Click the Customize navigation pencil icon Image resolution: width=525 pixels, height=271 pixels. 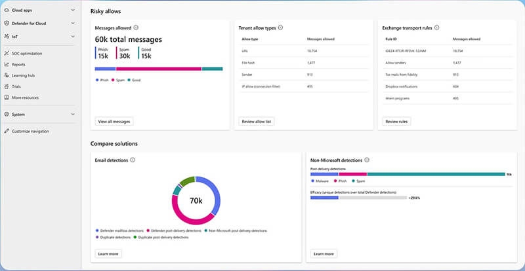pos(7,131)
